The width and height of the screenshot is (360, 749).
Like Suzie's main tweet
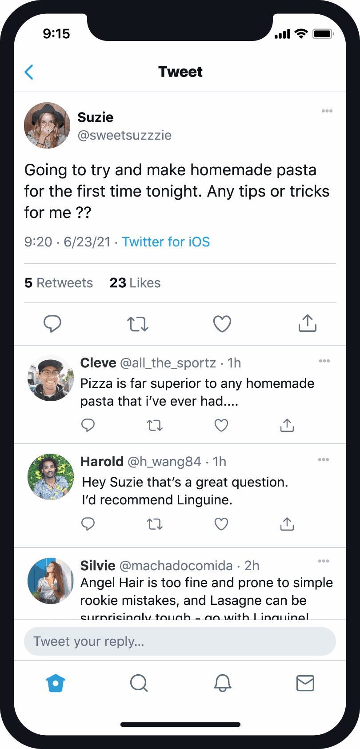pos(222,324)
